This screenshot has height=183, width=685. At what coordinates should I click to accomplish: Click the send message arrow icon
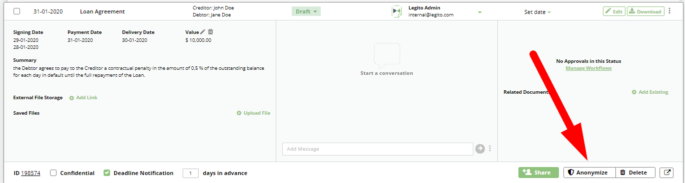tap(480, 149)
